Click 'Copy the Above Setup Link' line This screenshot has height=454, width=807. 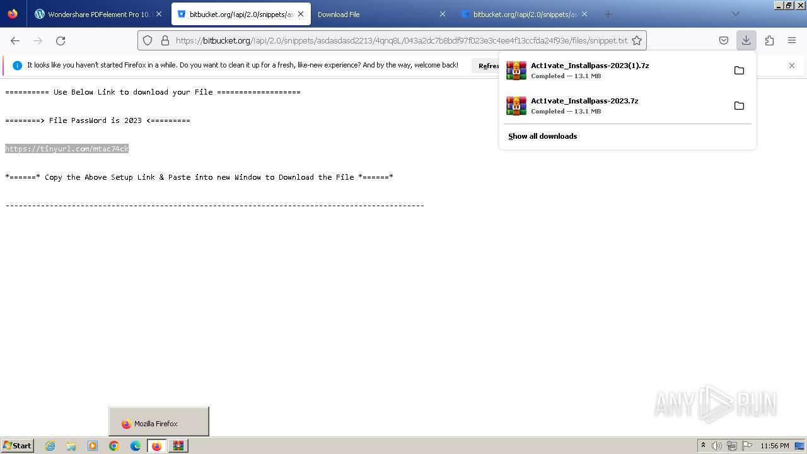click(x=199, y=177)
